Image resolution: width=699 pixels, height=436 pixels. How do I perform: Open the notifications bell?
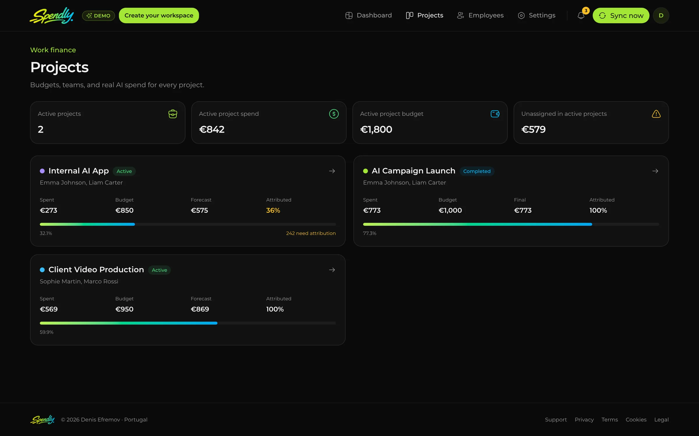tap(581, 15)
